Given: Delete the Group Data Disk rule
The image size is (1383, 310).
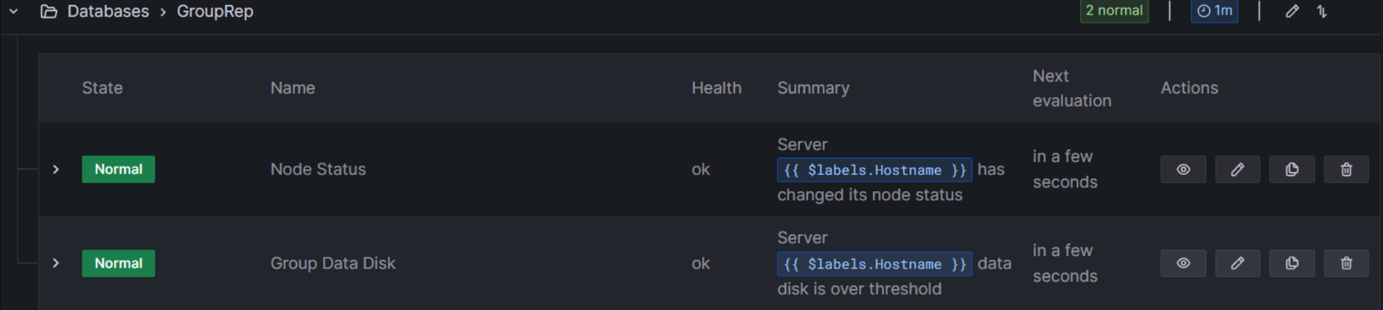Looking at the screenshot, I should click(1346, 263).
